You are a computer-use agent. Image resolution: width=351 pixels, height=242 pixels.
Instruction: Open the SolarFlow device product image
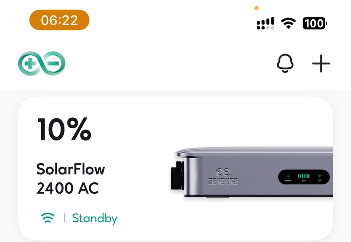pos(251,172)
